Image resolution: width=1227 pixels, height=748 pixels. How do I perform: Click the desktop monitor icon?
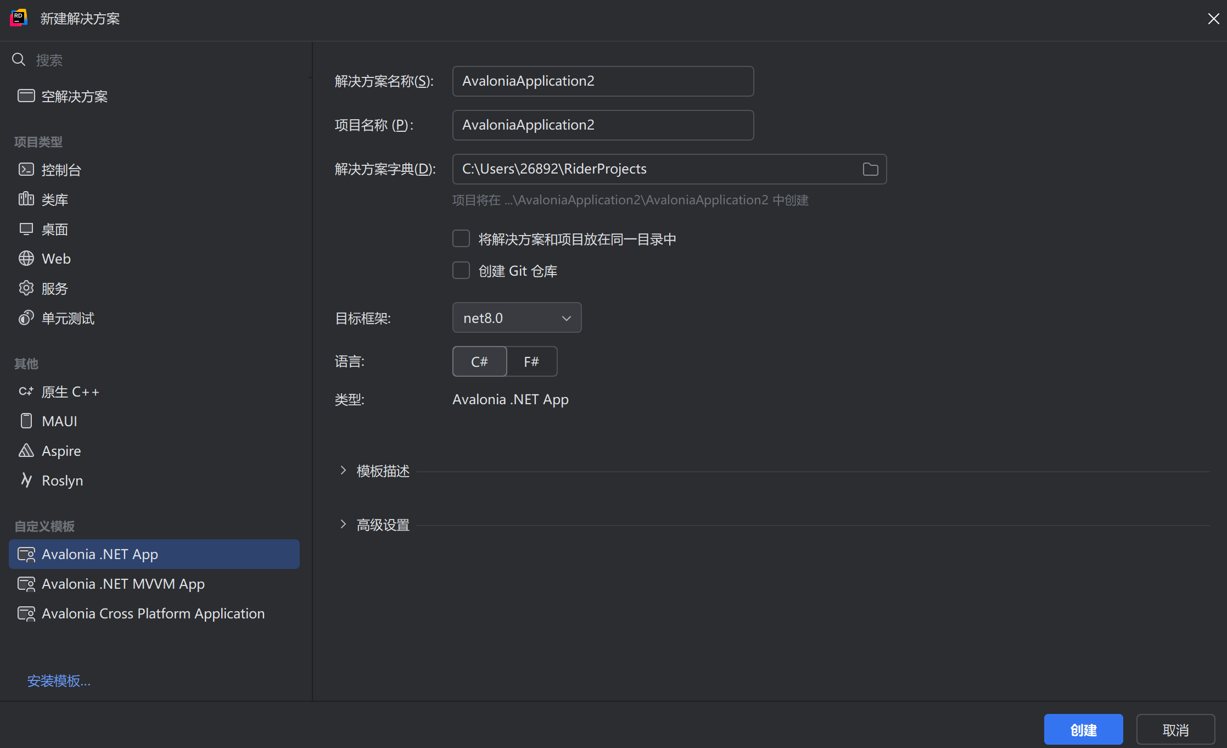[26, 229]
